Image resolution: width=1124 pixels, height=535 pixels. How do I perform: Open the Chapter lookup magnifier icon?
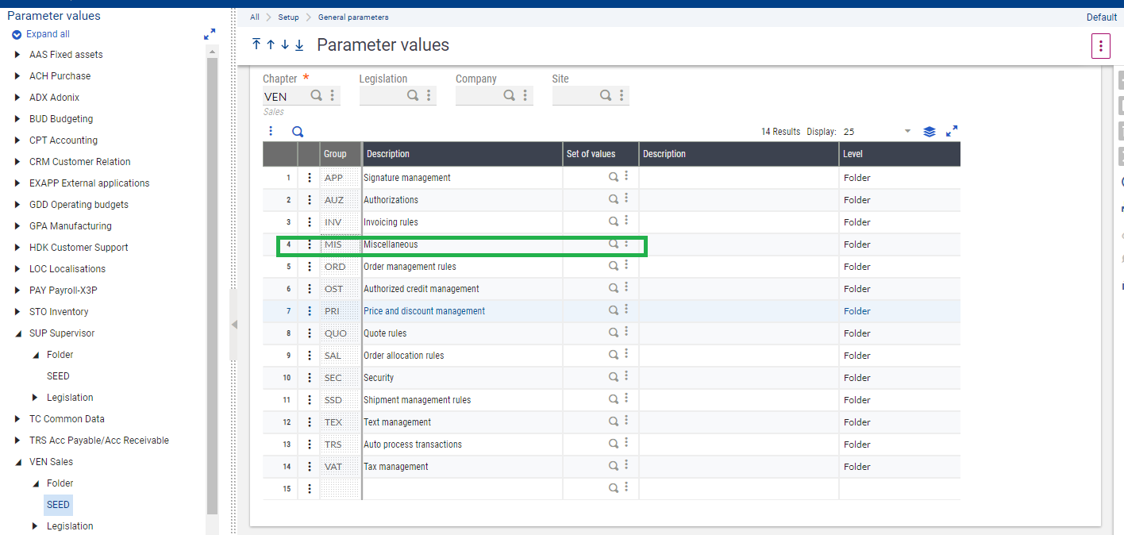316,95
